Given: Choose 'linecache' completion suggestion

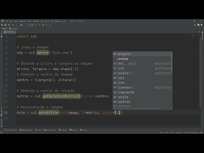Looking at the screenshot, I should pos(142,92).
